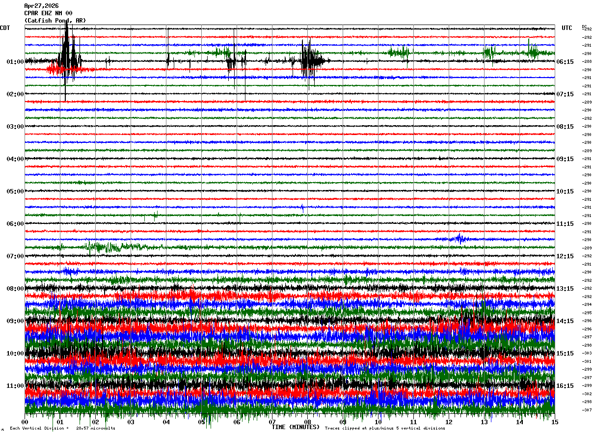Select the 09:00 CDT time label
The width and height of the screenshot is (594, 435).
tap(15, 321)
